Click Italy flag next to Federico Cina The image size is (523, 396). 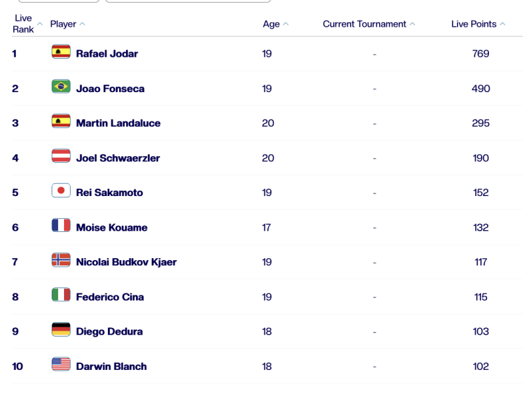point(61,295)
